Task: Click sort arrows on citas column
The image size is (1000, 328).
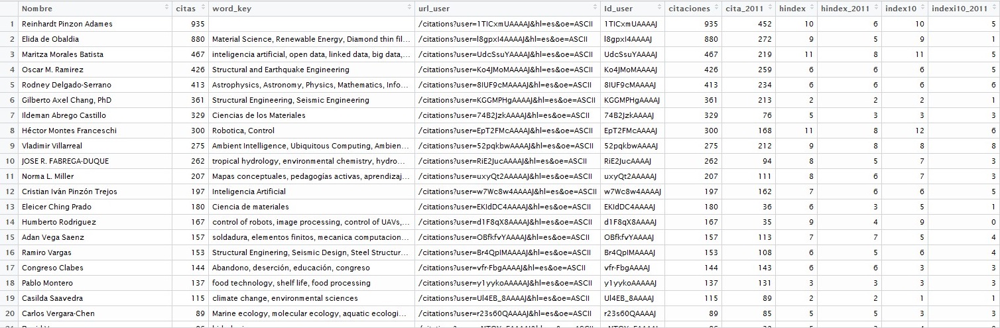Action: tap(201, 9)
